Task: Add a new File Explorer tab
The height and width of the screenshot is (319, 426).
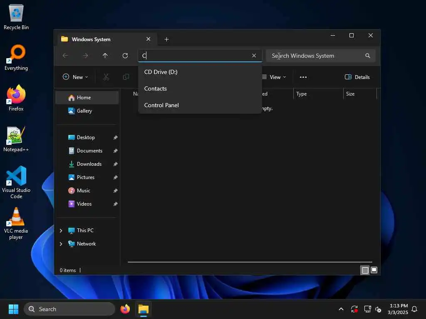Action: click(167, 39)
